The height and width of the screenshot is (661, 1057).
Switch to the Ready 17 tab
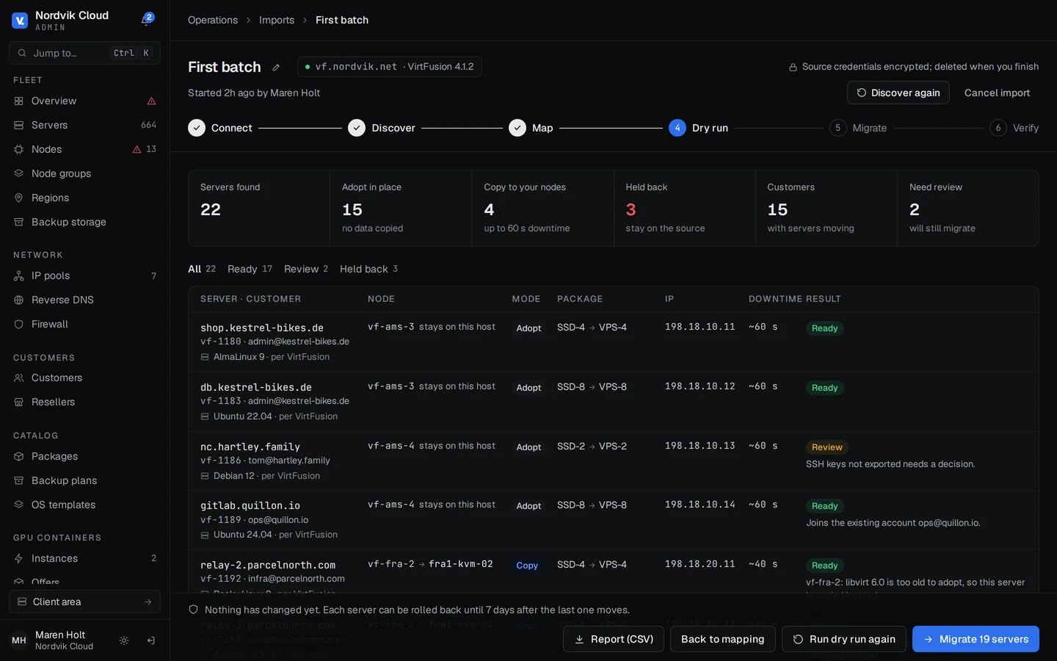tap(250, 269)
